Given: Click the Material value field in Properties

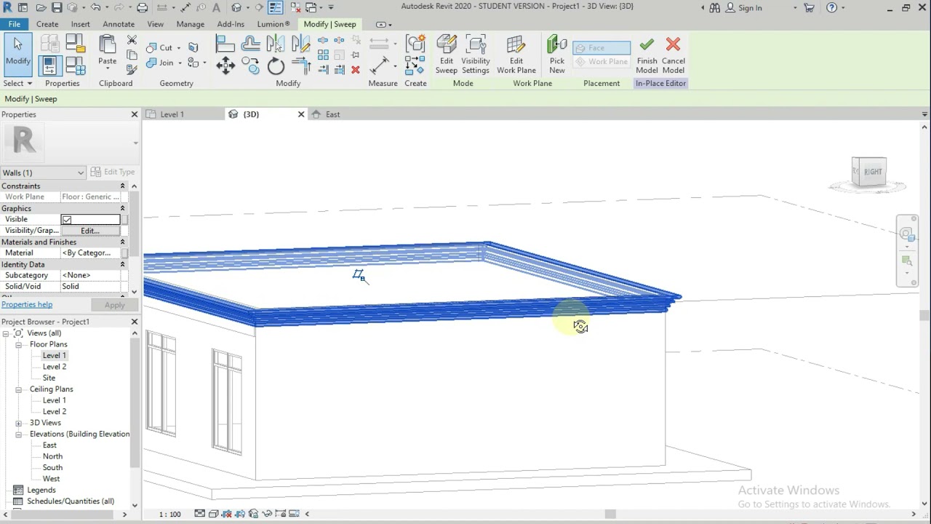Looking at the screenshot, I should tap(90, 253).
